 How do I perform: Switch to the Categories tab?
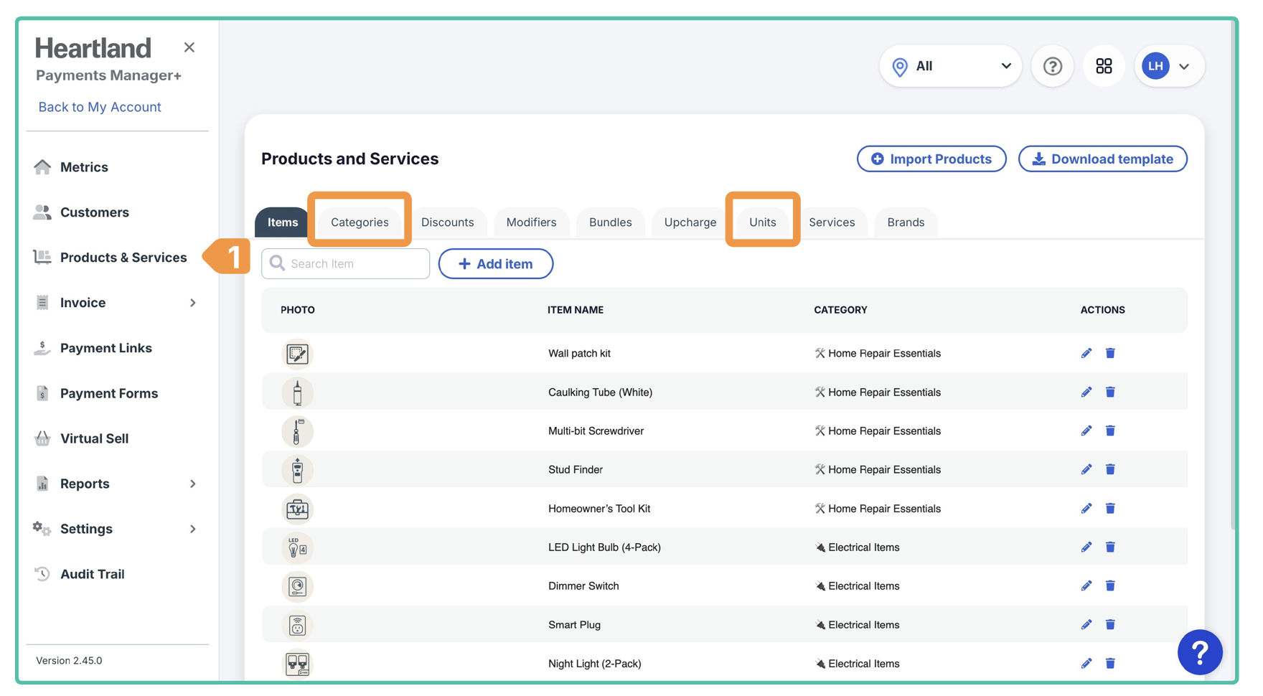click(360, 222)
